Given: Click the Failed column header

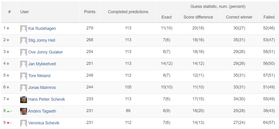Looking at the screenshot, I should point(269,17).
